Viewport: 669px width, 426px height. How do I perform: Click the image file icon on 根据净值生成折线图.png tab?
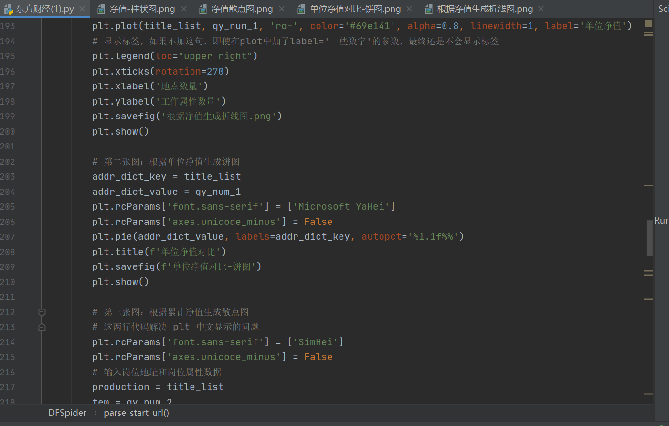[428, 9]
